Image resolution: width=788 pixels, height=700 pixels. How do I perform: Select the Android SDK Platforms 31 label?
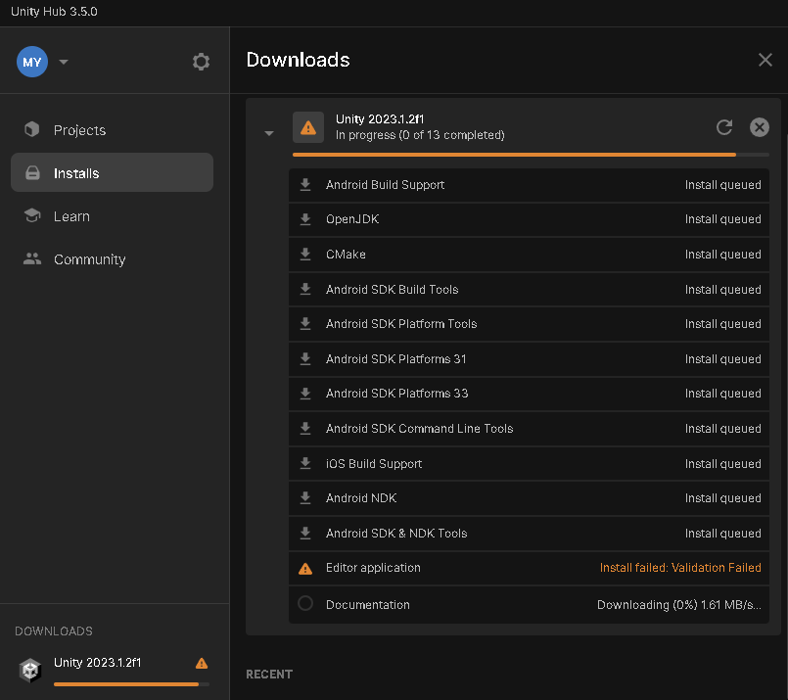pyautogui.click(x=396, y=358)
